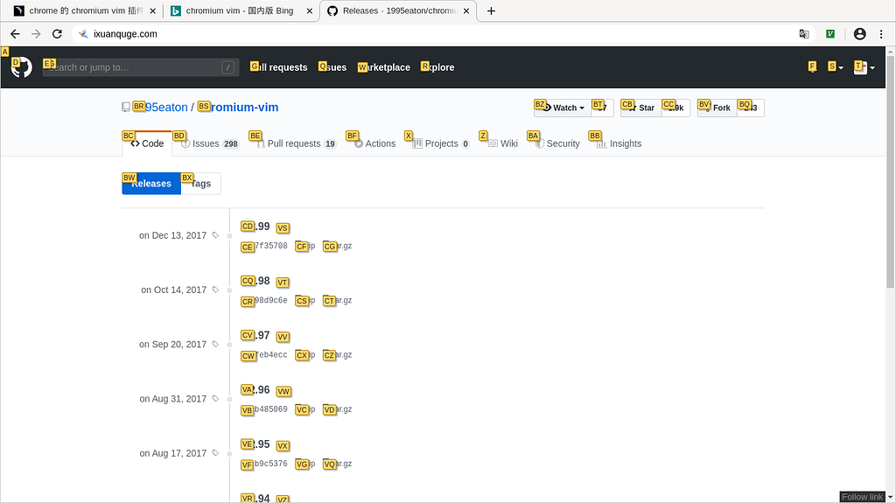This screenshot has height=503, width=896.
Task: Fork the repository
Action: 717,108
